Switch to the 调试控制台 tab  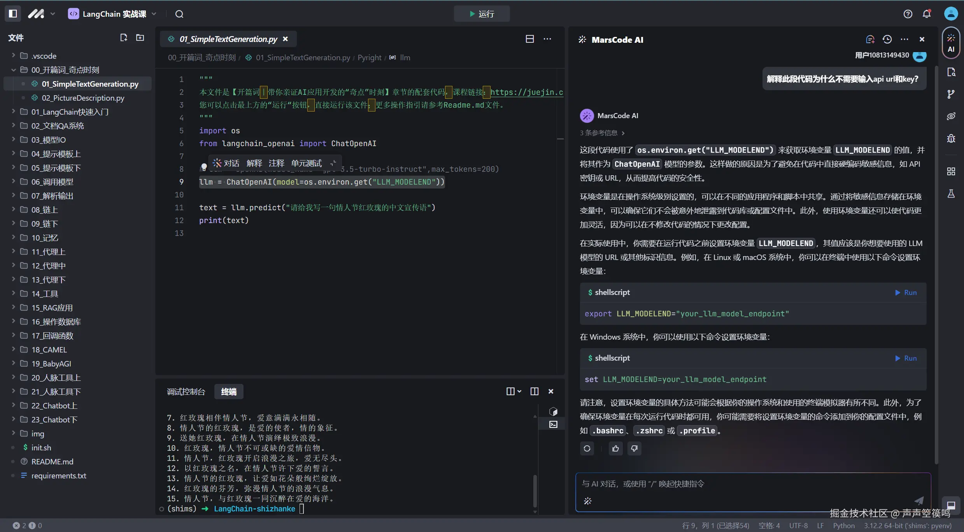[186, 392]
